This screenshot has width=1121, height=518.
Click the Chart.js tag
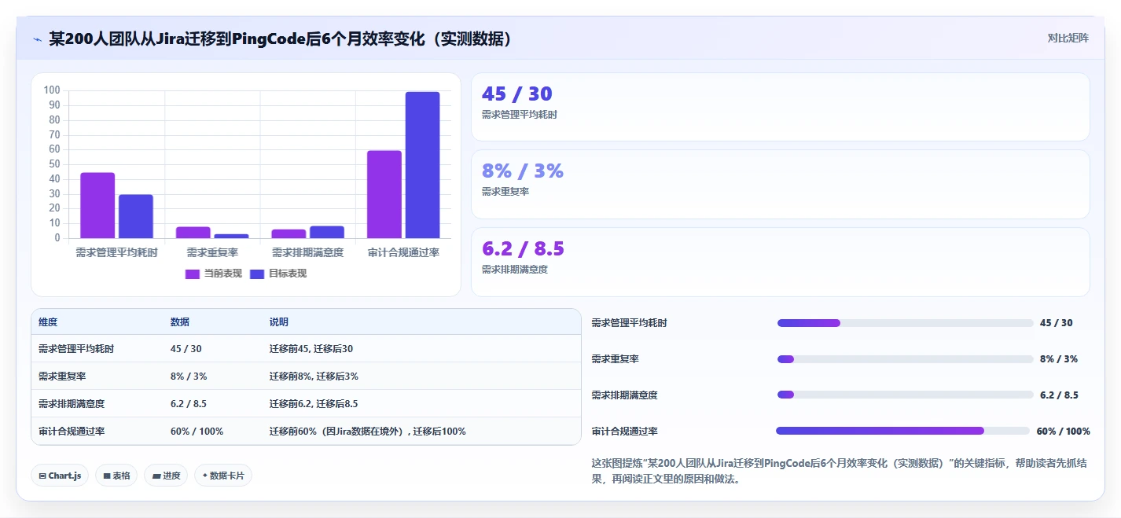tap(60, 476)
